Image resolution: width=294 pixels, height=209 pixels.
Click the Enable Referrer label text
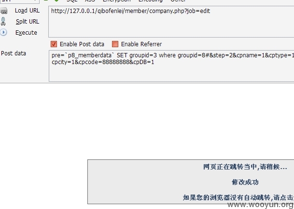coord(141,44)
